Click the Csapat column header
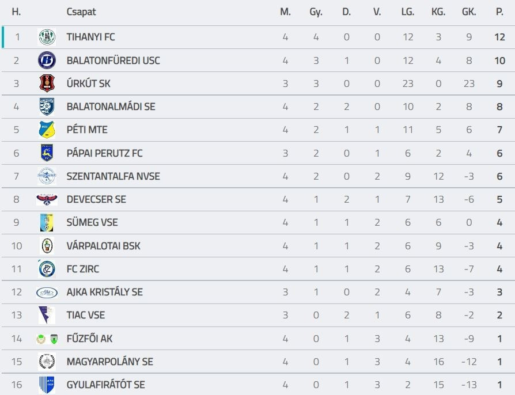This screenshot has height=395, width=515. point(81,12)
